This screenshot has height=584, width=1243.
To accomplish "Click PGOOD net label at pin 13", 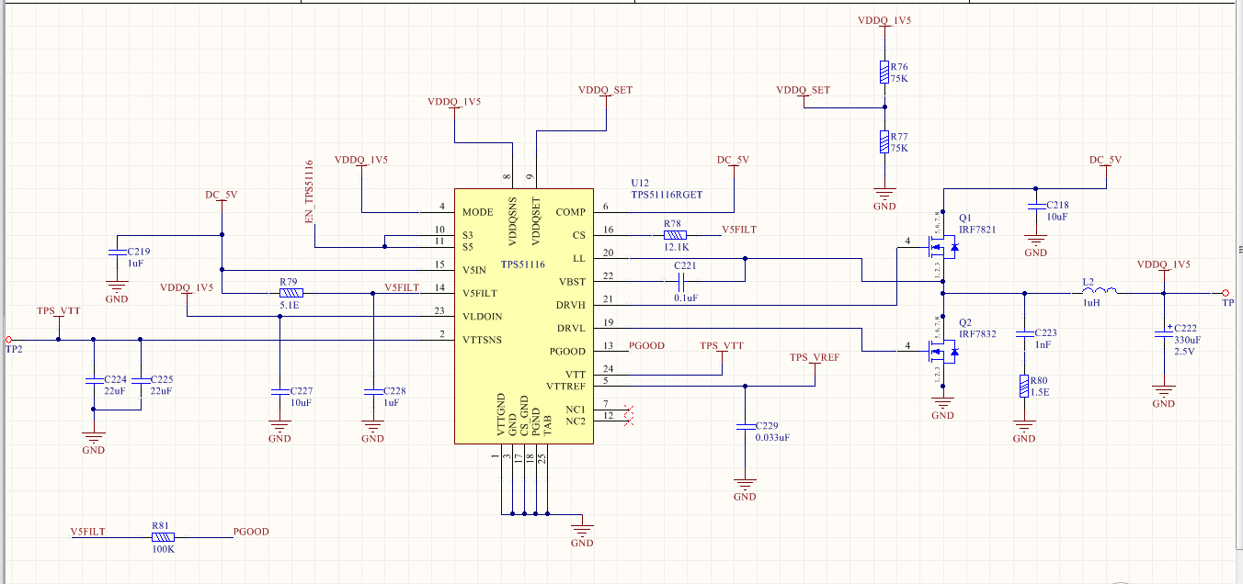I will 646,346.
